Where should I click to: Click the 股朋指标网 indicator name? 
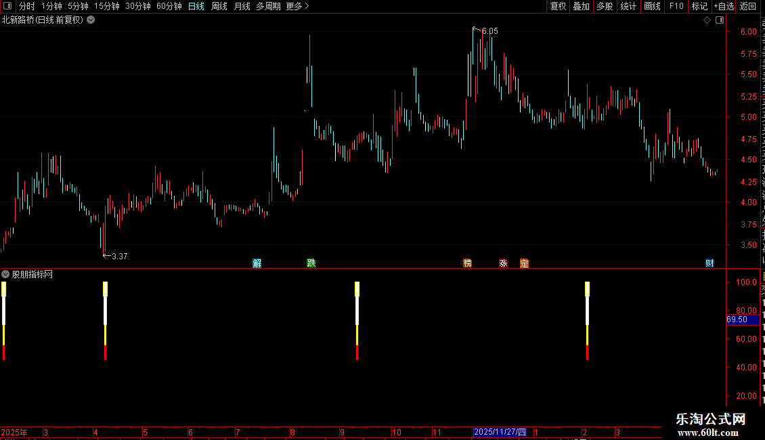tap(32, 275)
